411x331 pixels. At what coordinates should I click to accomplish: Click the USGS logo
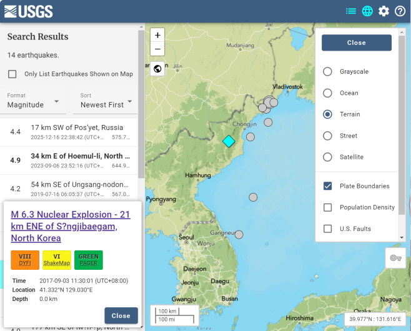[x=29, y=11]
